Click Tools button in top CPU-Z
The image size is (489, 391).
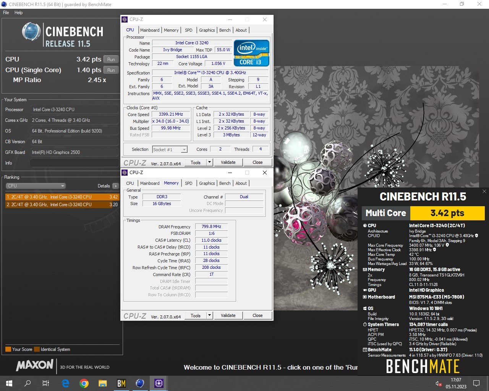point(196,162)
